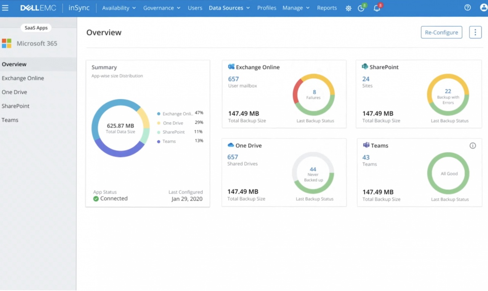Click the 47% Exchange Online value

coord(199,113)
